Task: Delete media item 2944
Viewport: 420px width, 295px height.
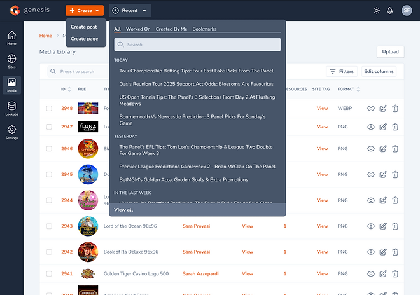Action: pos(395,200)
